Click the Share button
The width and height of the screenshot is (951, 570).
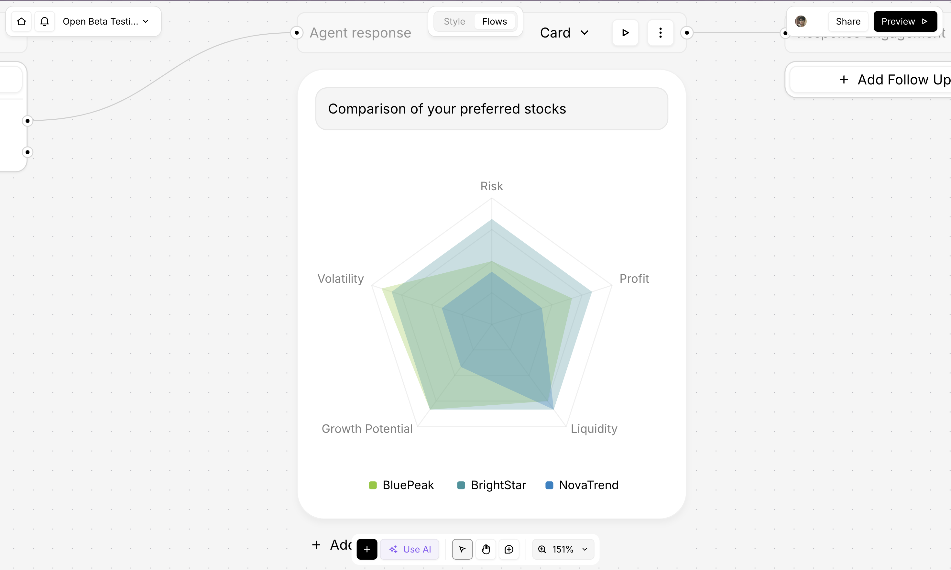click(848, 21)
